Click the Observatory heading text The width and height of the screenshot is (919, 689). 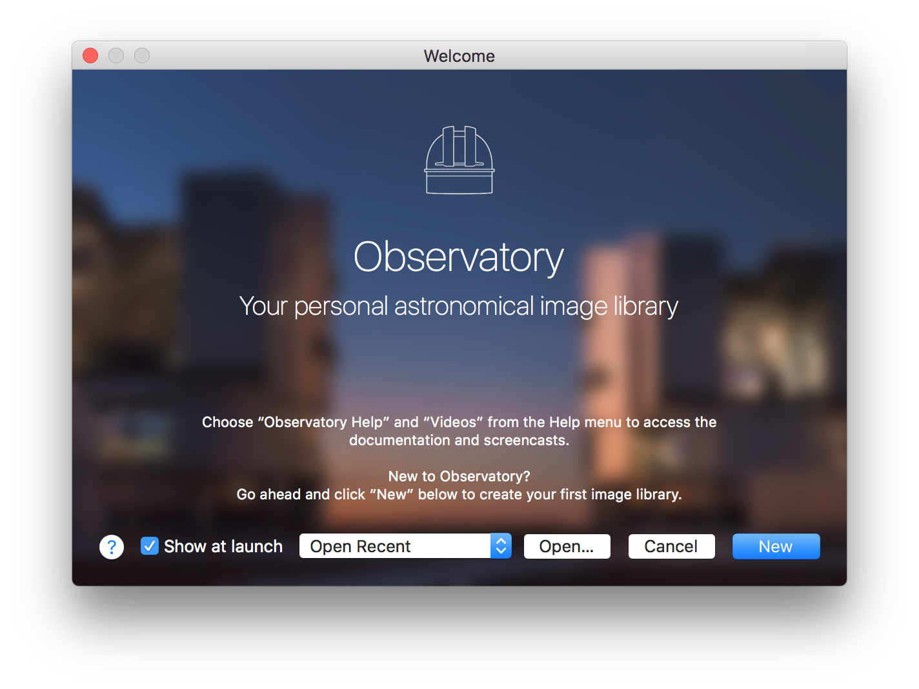pos(459,257)
